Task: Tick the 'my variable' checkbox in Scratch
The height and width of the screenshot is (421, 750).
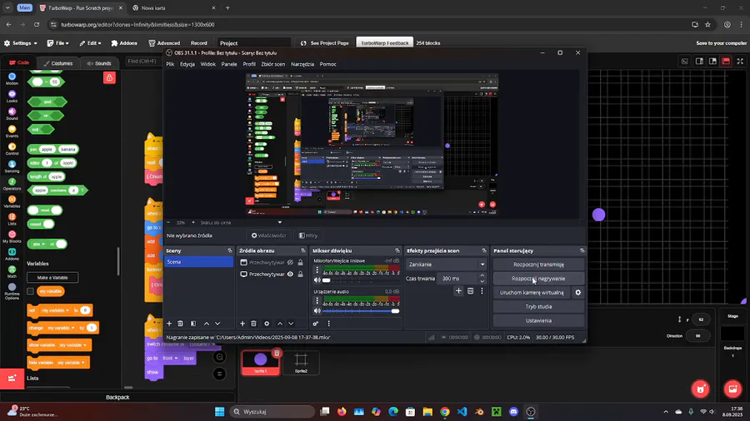Action: [x=31, y=291]
